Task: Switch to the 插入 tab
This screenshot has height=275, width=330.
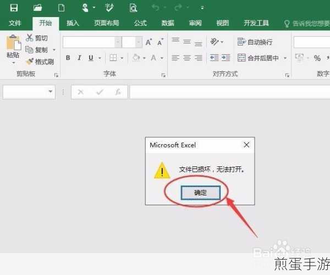Action: (x=73, y=23)
